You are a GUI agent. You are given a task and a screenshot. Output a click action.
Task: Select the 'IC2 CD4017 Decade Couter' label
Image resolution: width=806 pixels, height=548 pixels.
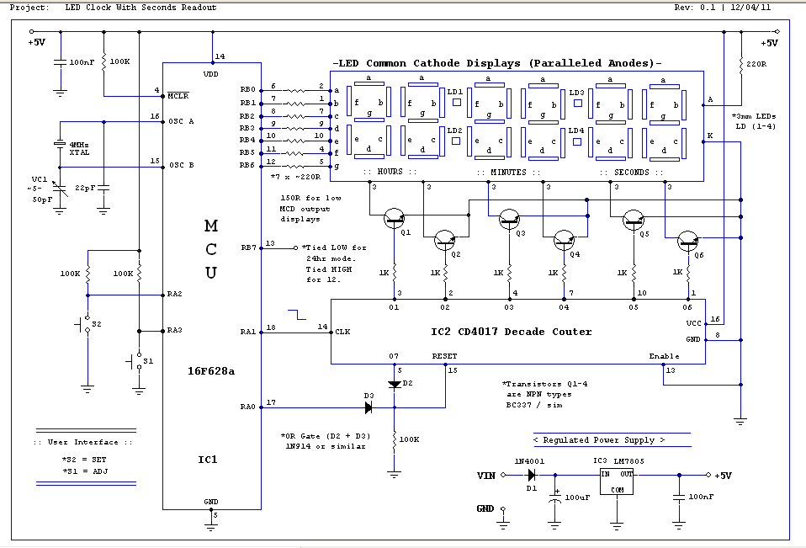point(511,332)
